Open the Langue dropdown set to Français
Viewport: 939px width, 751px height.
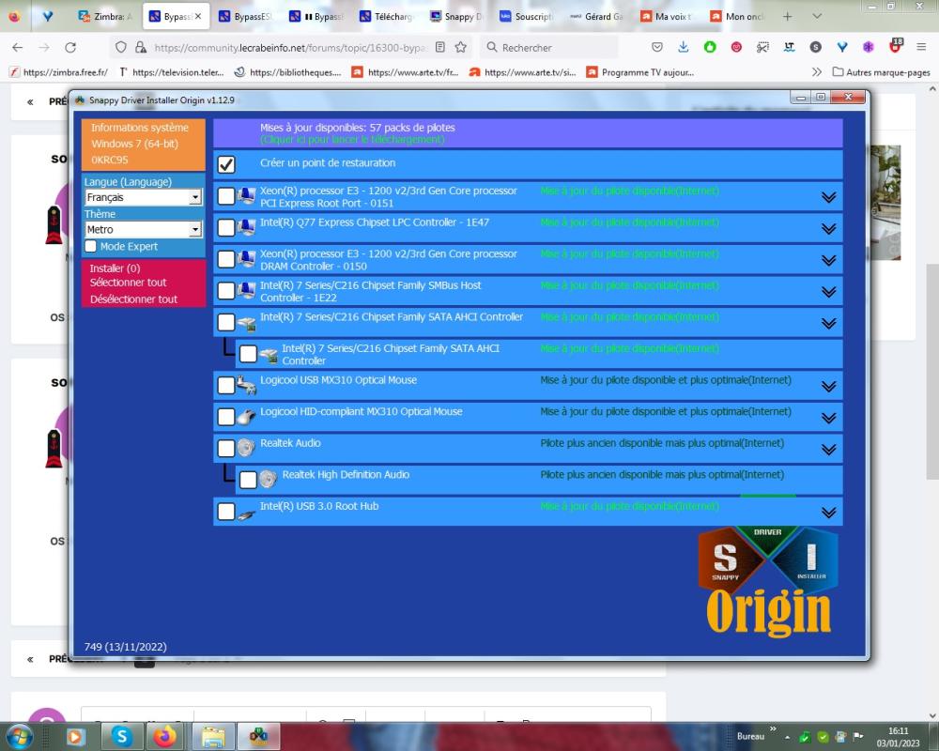tap(143, 197)
